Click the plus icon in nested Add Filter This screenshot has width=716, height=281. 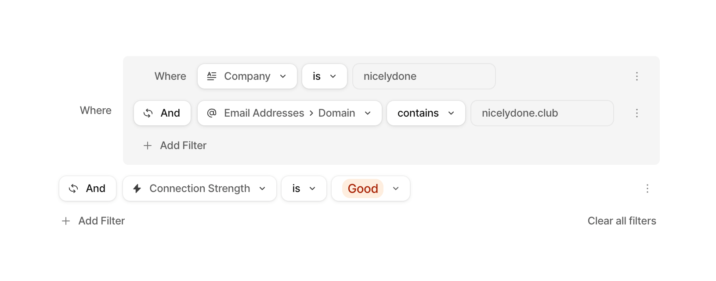[148, 146]
